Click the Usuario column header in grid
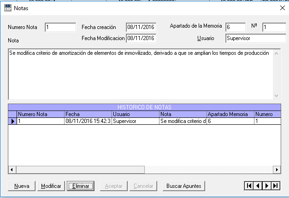289x198 pixels. pos(135,114)
